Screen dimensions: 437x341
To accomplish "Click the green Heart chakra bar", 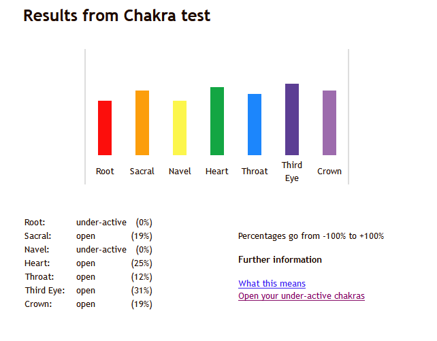I will (x=217, y=121).
